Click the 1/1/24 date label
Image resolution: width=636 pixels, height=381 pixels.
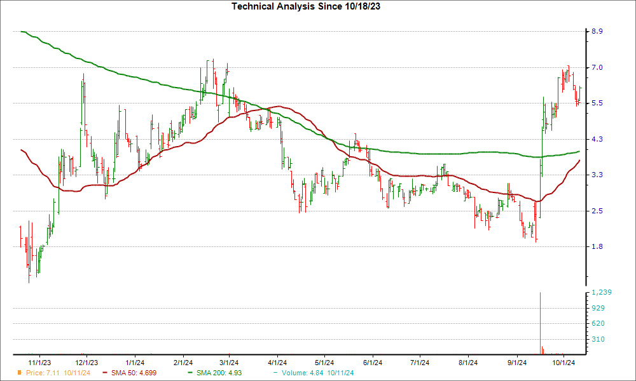135,363
